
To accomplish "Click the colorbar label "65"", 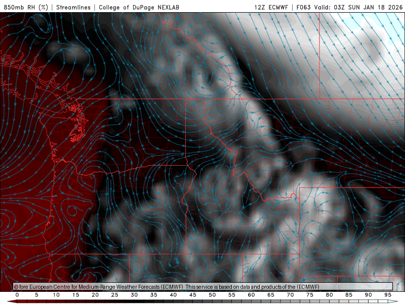I will 271,295.
